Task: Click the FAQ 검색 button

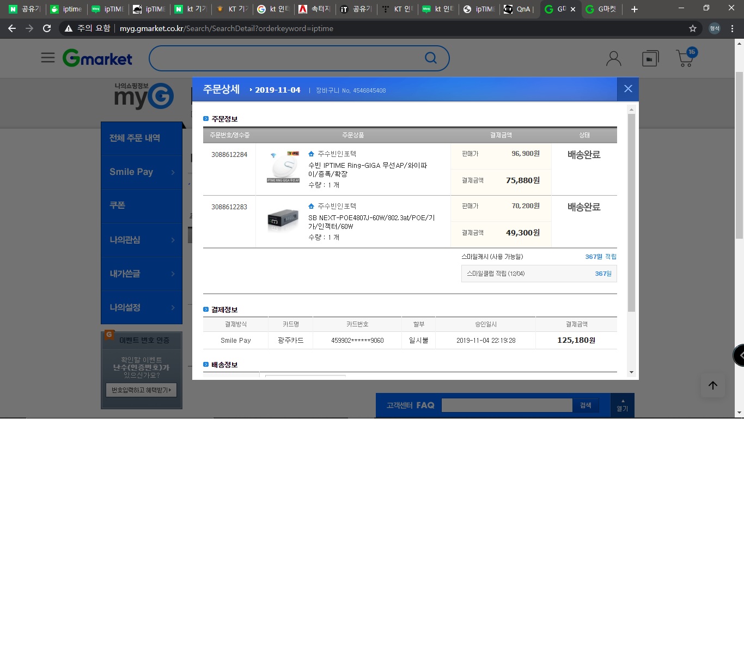Action: (x=586, y=405)
